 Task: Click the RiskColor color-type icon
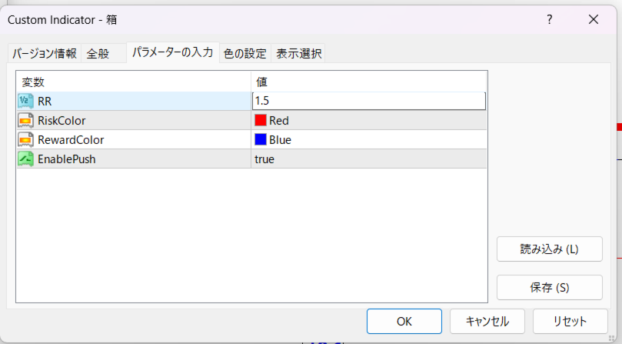point(25,120)
